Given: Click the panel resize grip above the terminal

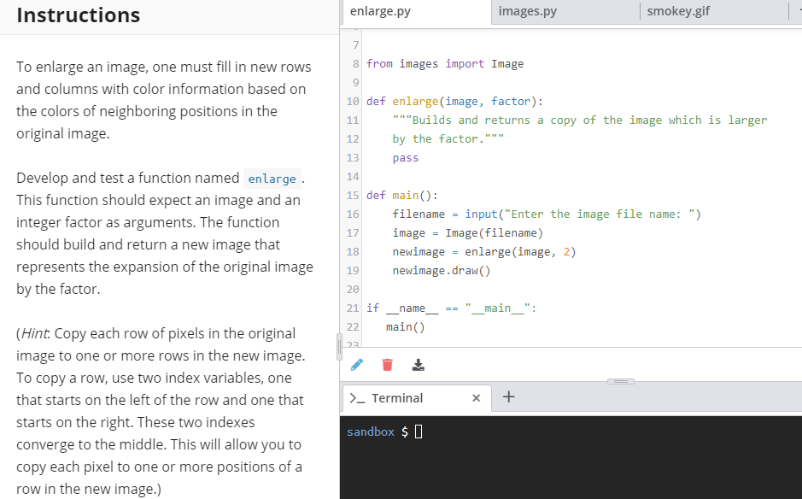Looking at the screenshot, I should 619,382.
